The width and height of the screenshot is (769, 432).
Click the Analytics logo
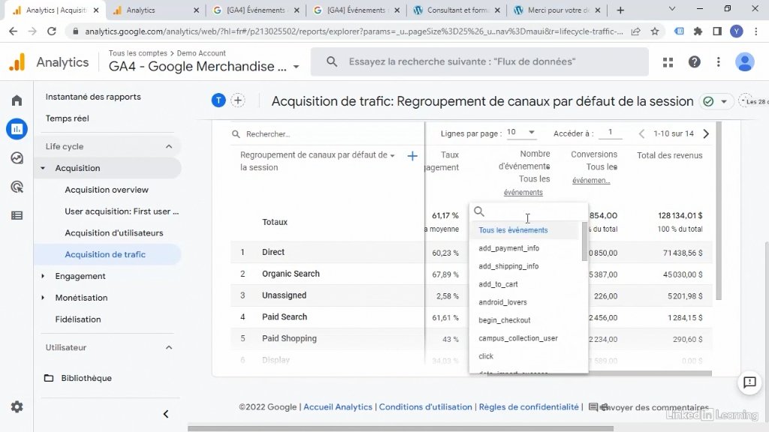tap(17, 62)
